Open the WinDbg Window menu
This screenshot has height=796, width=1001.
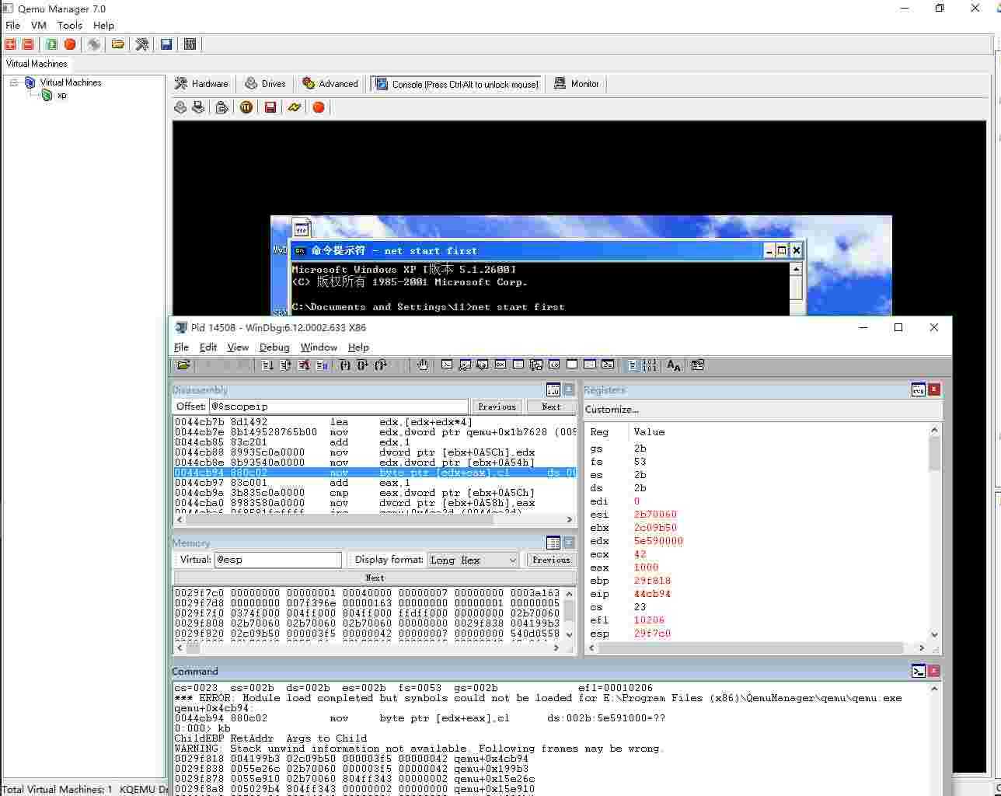point(319,347)
